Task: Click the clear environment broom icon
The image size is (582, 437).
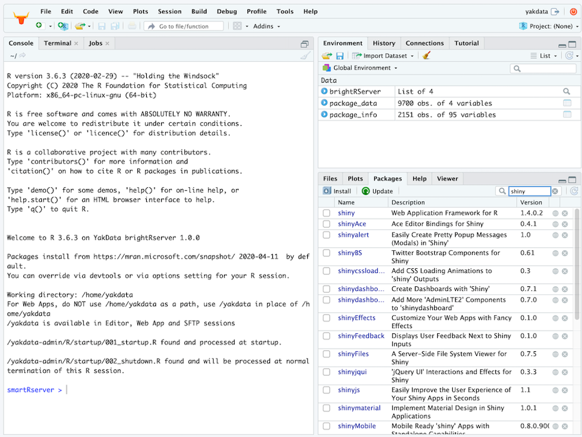Action: (x=426, y=56)
